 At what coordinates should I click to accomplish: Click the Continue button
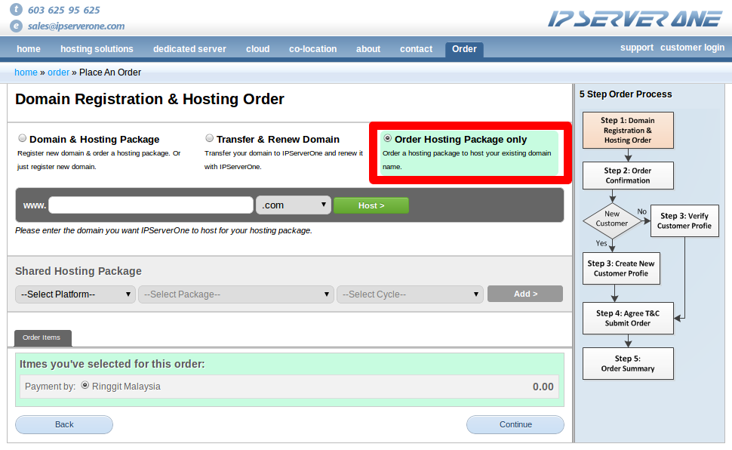click(515, 424)
